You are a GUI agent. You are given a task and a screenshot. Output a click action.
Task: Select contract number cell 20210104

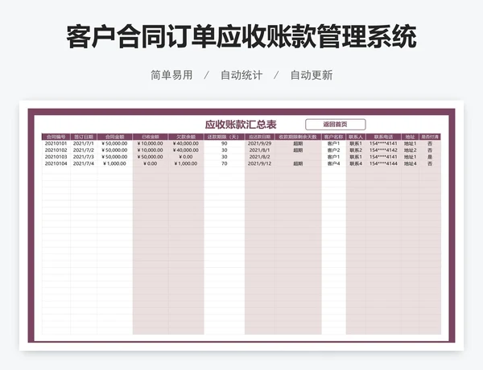(56, 164)
